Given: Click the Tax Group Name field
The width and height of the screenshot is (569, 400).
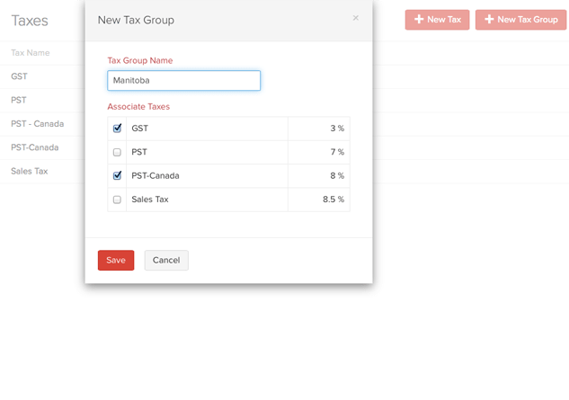Looking at the screenshot, I should (x=183, y=81).
